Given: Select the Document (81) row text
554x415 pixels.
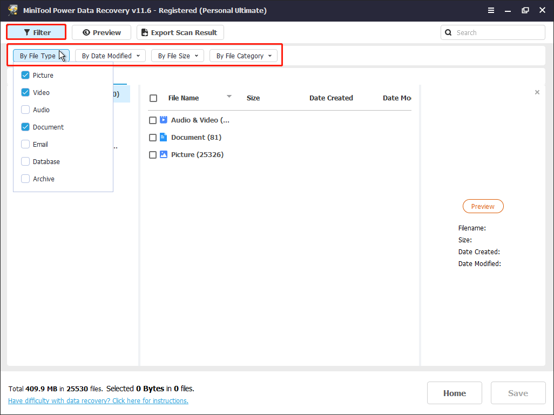Looking at the screenshot, I should [x=197, y=137].
